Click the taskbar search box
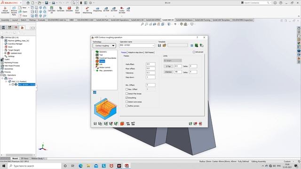Viewport: 301px width, 169px height. pos(34,166)
